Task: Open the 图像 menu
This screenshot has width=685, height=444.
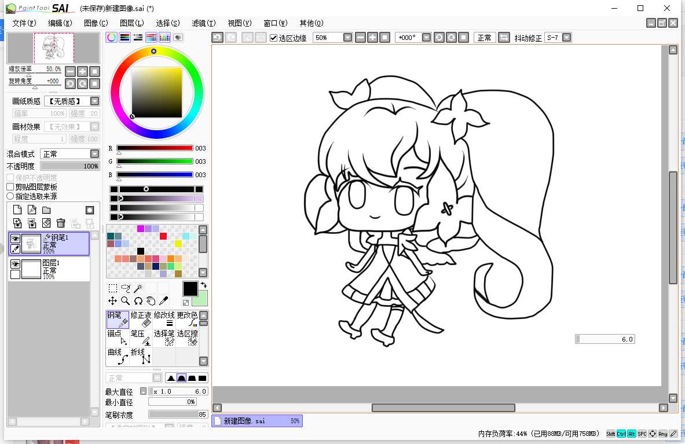Action: 96,23
